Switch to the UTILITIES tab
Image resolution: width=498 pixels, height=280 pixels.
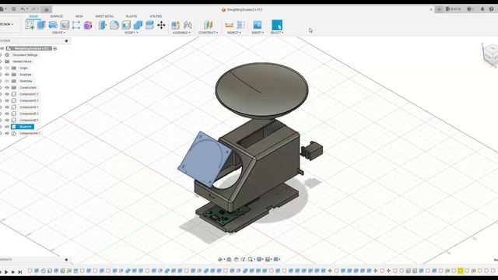point(156,16)
